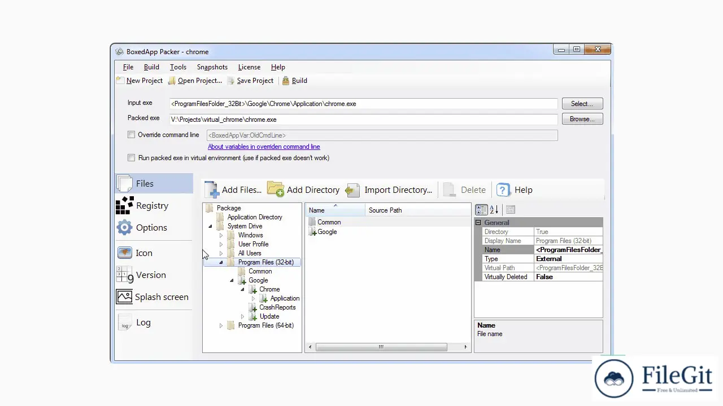The height and width of the screenshot is (406, 723).
Task: Click the disabled Delete toolbar button
Action: (x=464, y=190)
